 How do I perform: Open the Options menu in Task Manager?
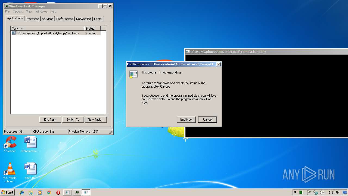point(18,11)
